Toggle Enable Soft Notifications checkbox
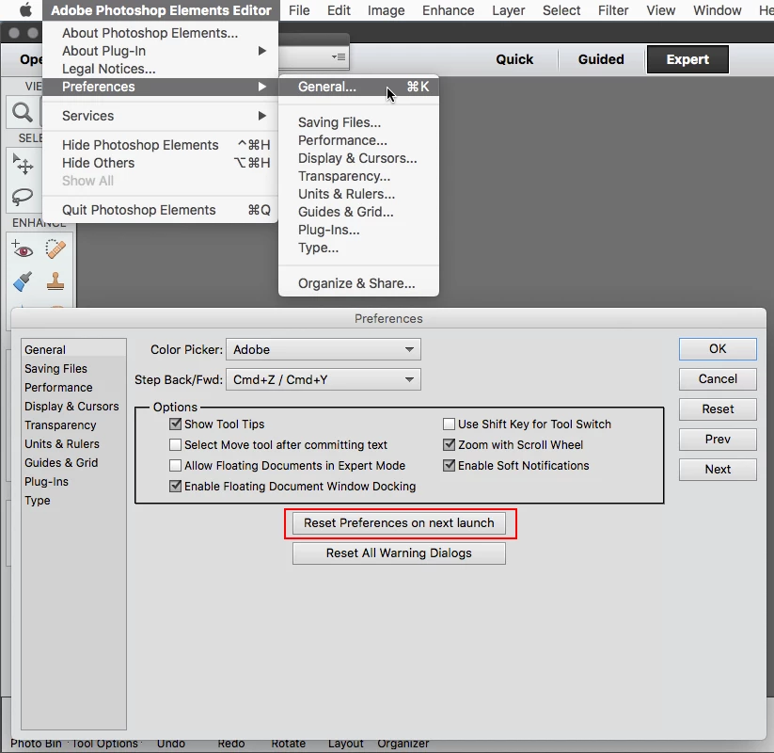This screenshot has width=774, height=753. (449, 465)
